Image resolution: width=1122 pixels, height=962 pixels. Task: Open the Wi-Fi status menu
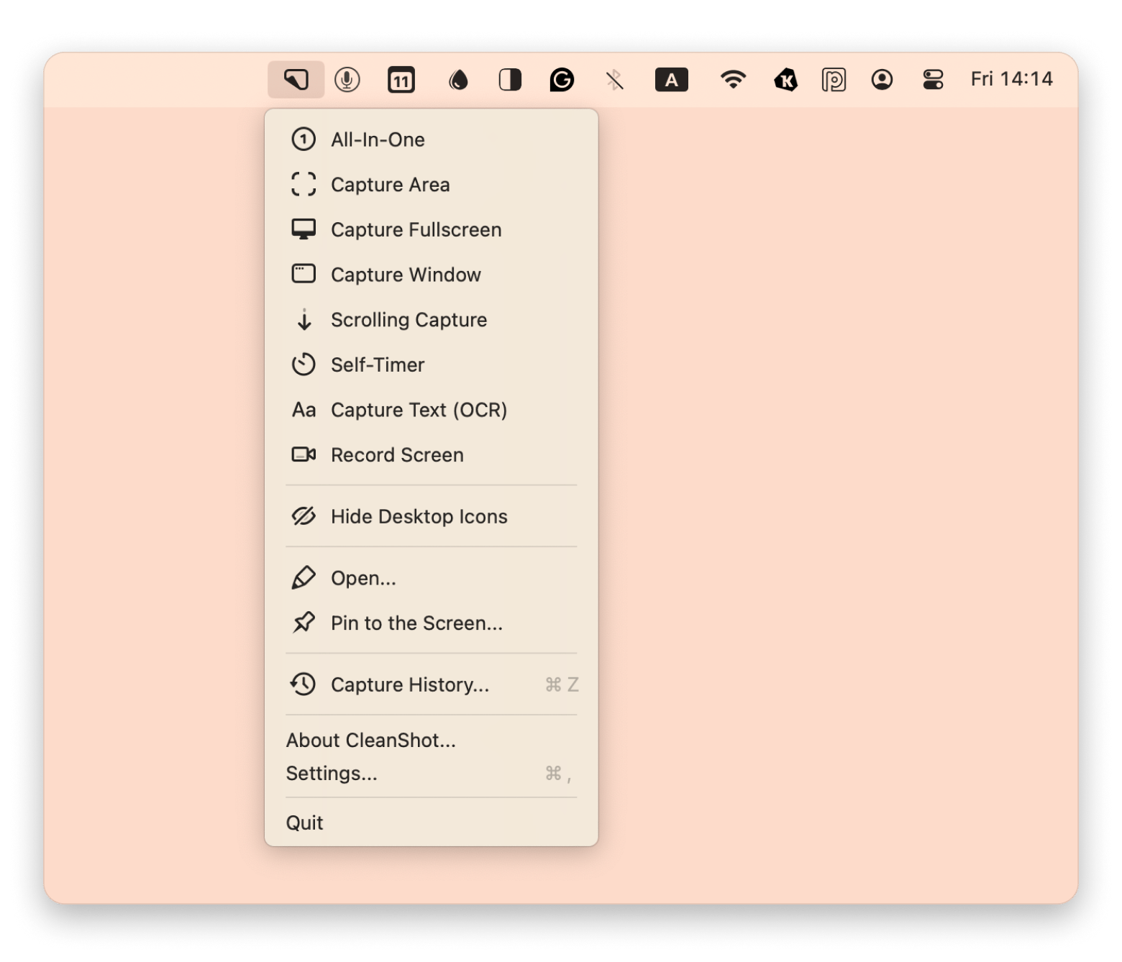click(732, 79)
